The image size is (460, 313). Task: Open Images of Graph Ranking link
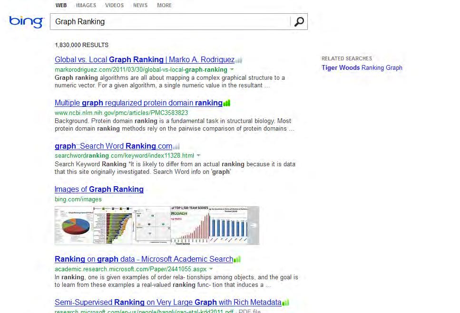tap(99, 190)
